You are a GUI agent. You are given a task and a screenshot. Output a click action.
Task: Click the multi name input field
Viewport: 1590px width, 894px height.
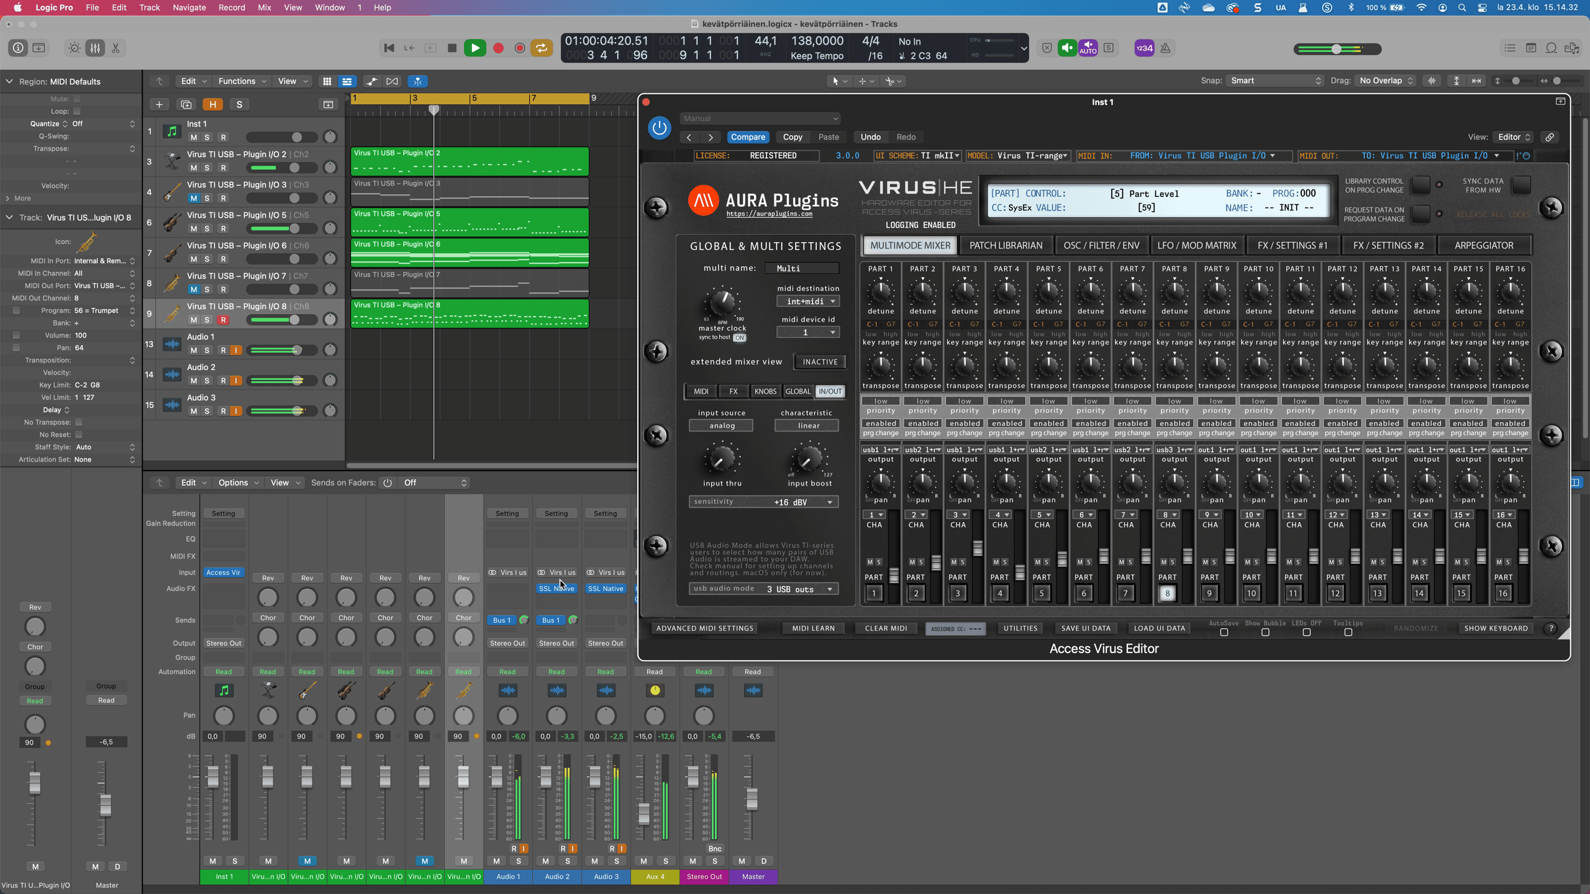801,268
